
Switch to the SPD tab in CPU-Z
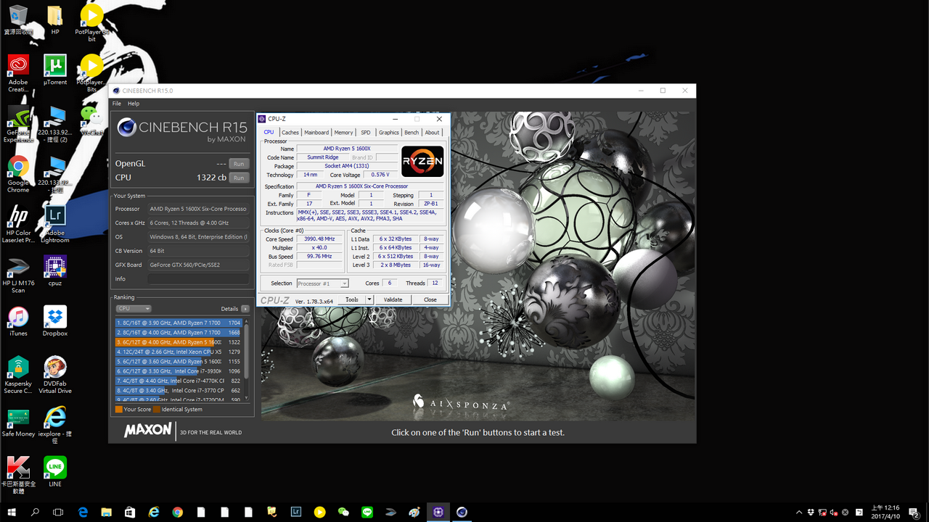[x=366, y=133]
